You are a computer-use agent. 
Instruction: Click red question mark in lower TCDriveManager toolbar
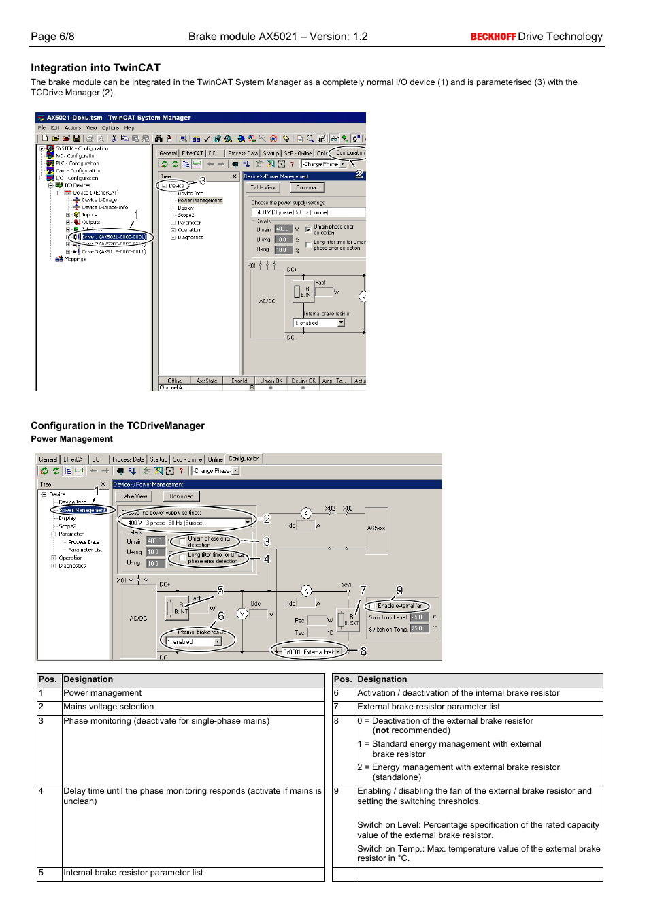[181, 471]
